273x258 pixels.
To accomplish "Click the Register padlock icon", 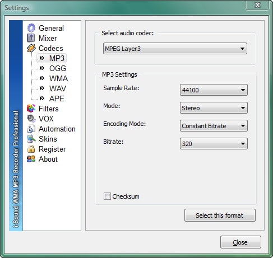I will click(31, 149).
